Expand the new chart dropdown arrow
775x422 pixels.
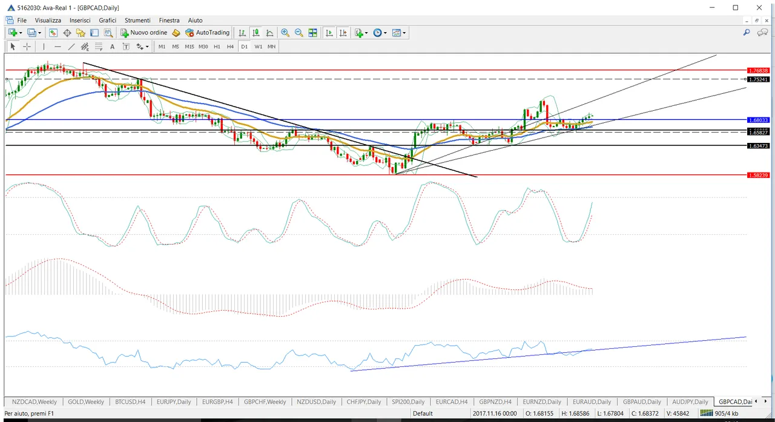click(21, 33)
